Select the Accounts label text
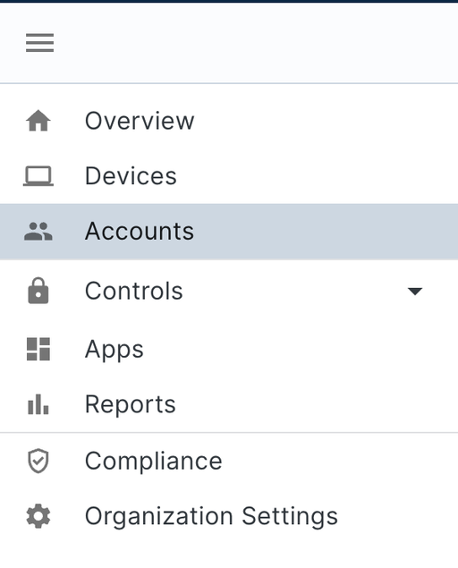 (x=140, y=231)
